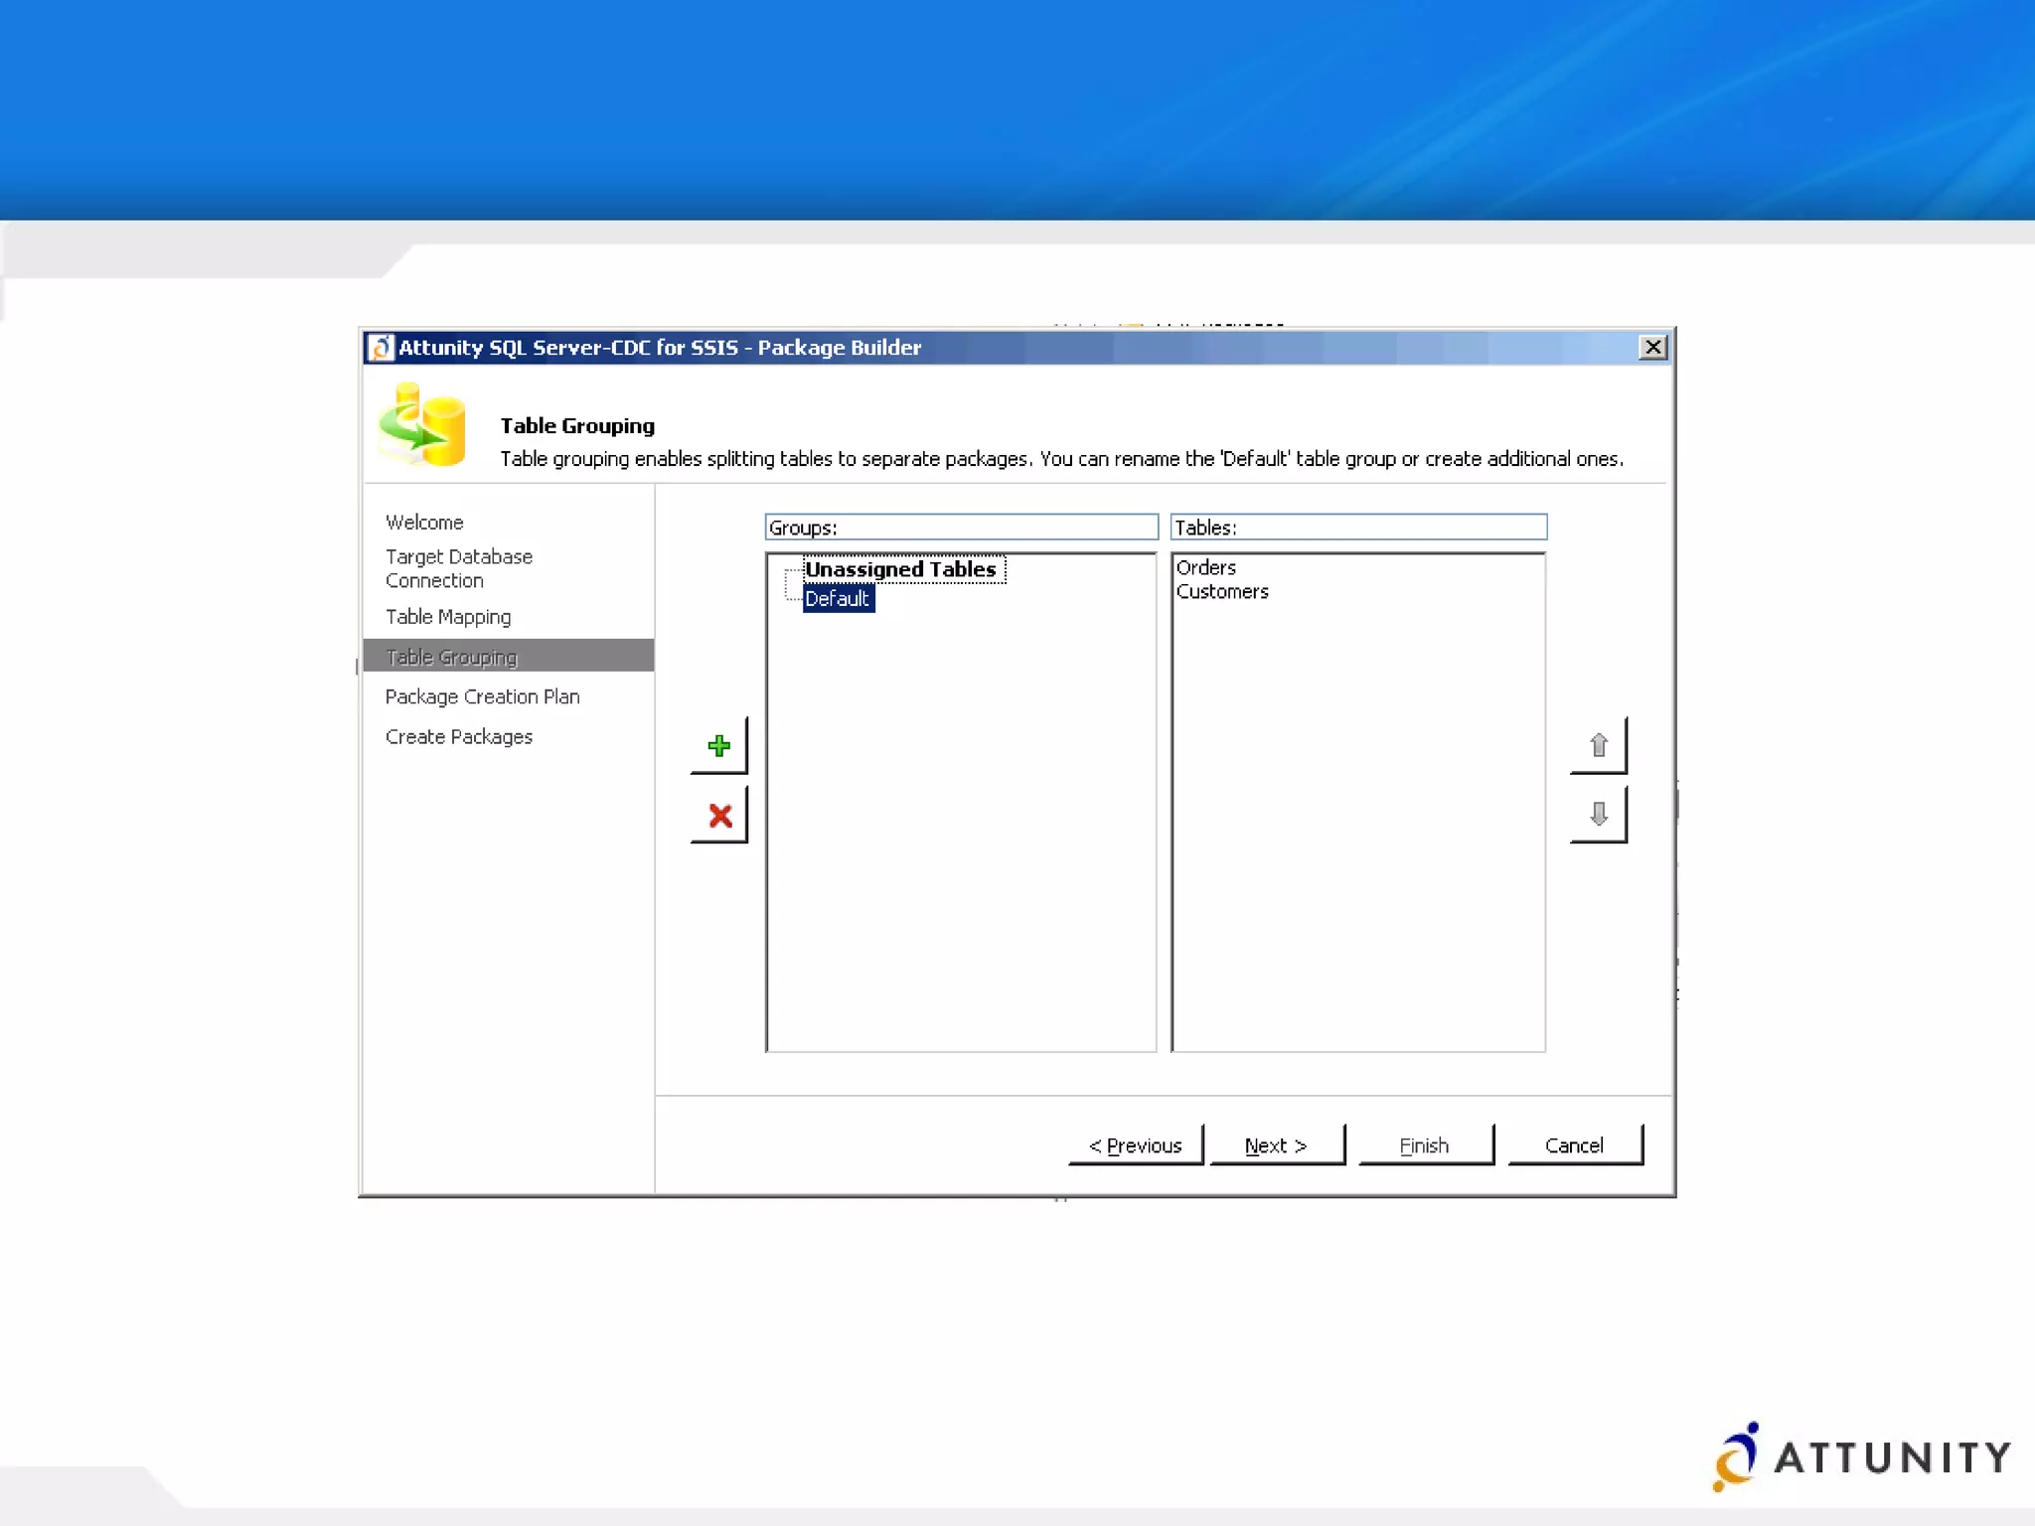This screenshot has height=1526, width=2035.
Task: Open the Target Database Connection step
Action: 459,568
